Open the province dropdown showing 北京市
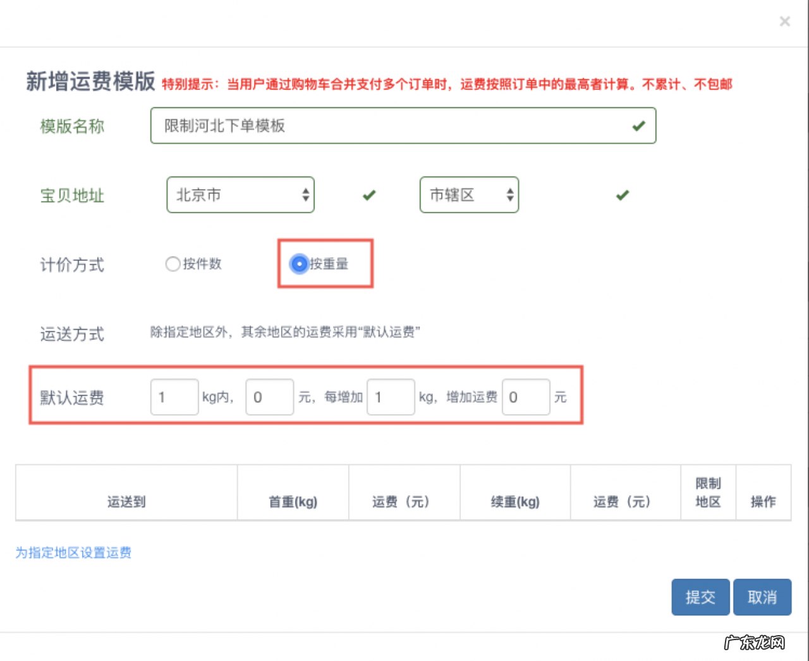Screen dimensions: 809x661 click(x=240, y=195)
